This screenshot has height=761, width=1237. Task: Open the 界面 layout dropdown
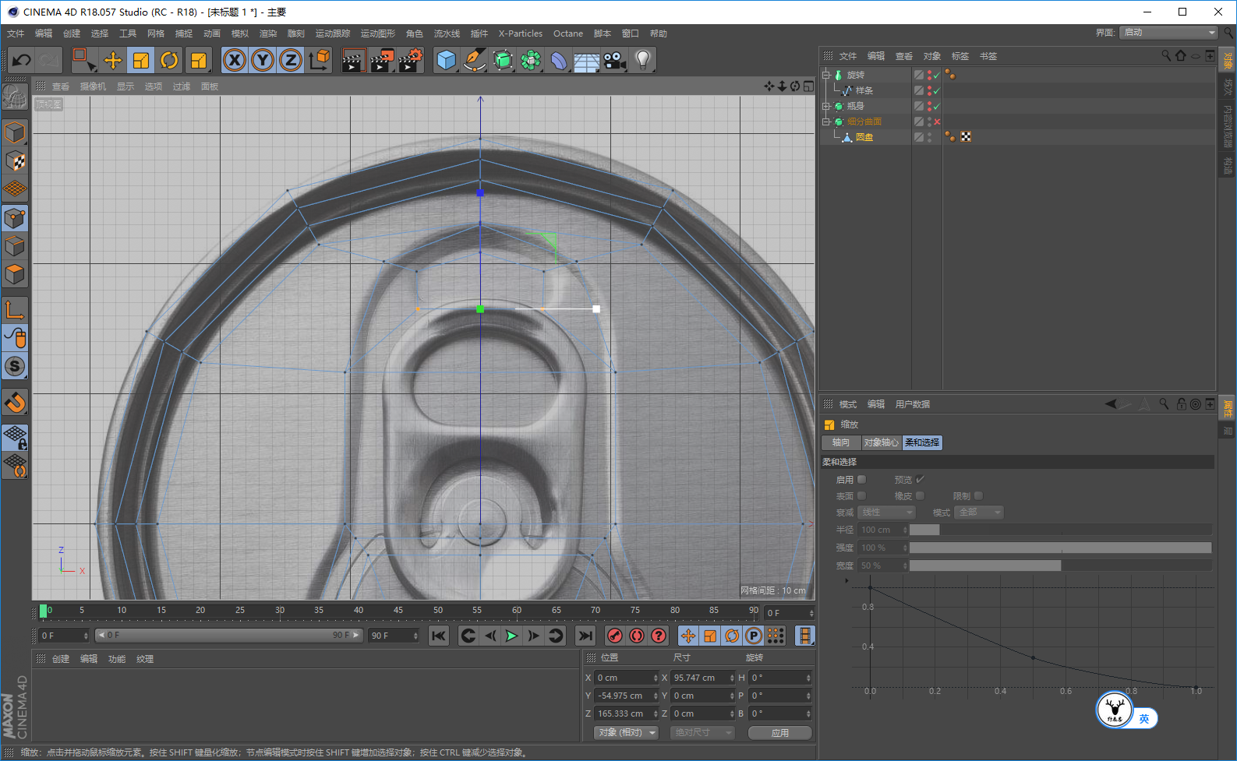tap(1168, 32)
